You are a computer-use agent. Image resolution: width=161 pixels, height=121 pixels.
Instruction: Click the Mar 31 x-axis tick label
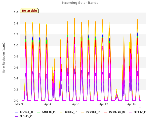tap(20, 104)
